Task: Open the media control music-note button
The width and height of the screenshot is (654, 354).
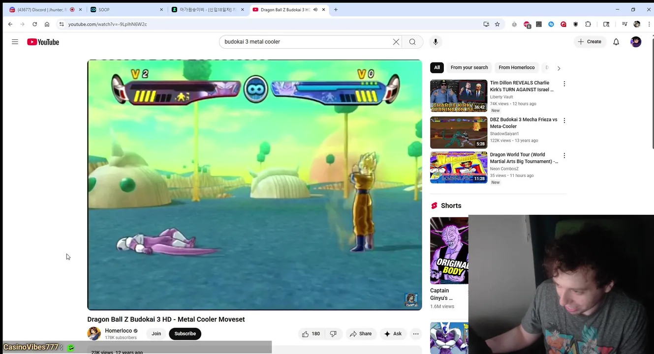Action: click(x=624, y=24)
